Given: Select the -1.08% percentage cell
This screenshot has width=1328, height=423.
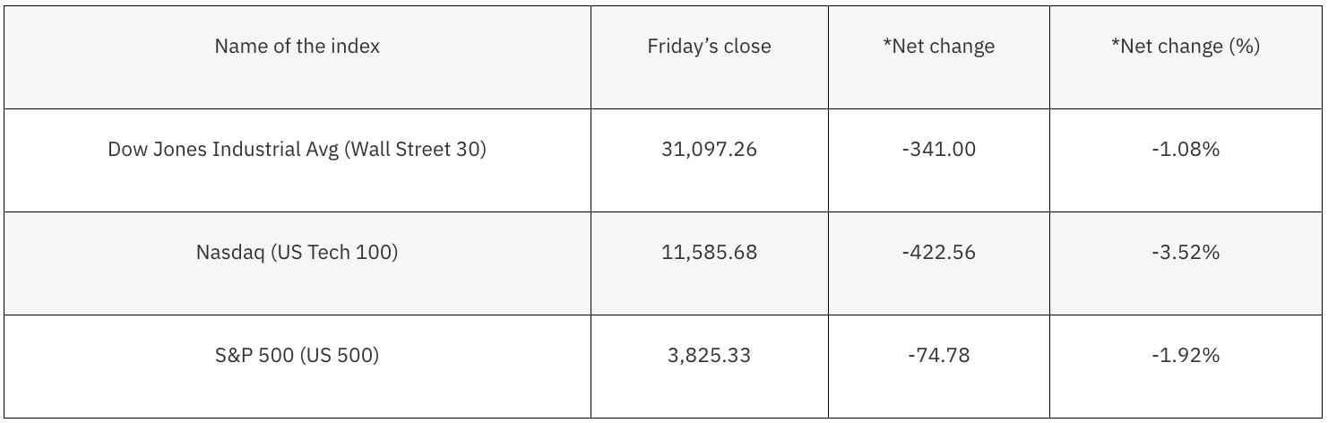Looking at the screenshot, I should (x=1185, y=149).
